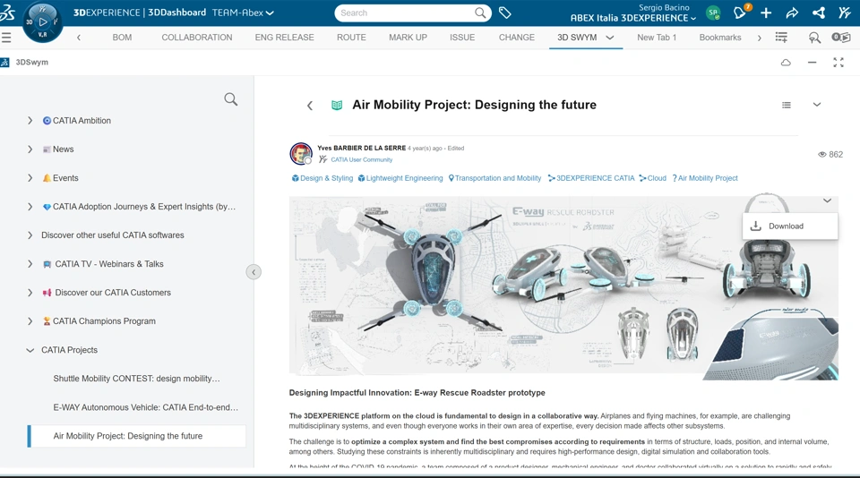Click the share arrow icon in top bar
Screen dimensions: 860x478
point(792,13)
